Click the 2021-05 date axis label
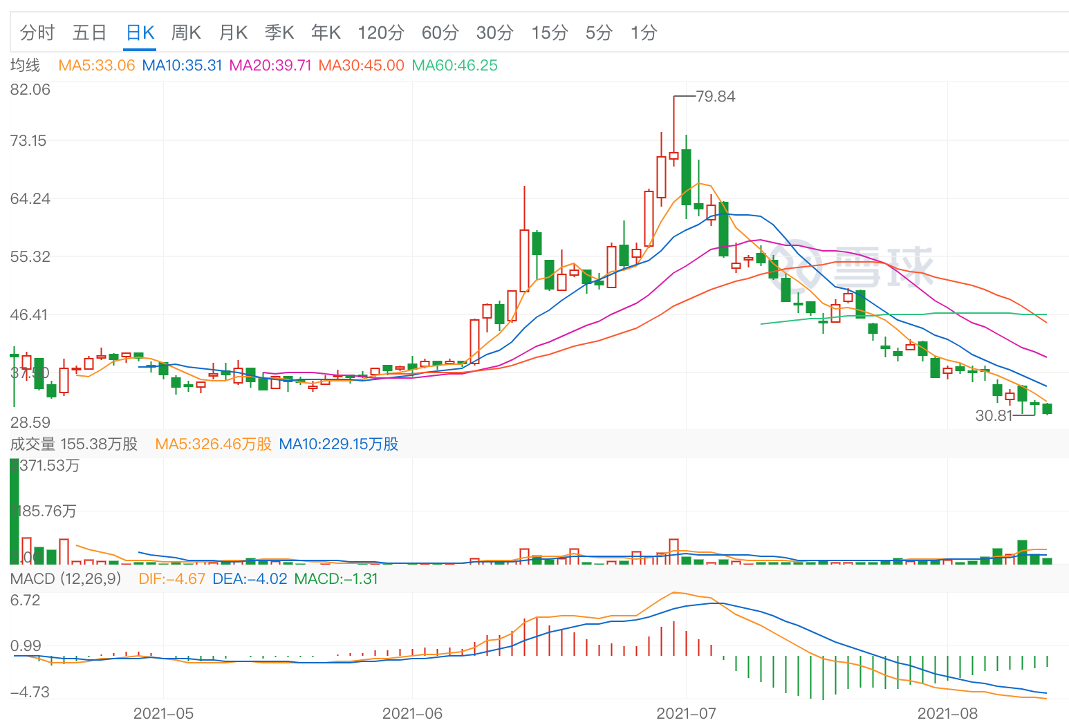 click(x=164, y=714)
